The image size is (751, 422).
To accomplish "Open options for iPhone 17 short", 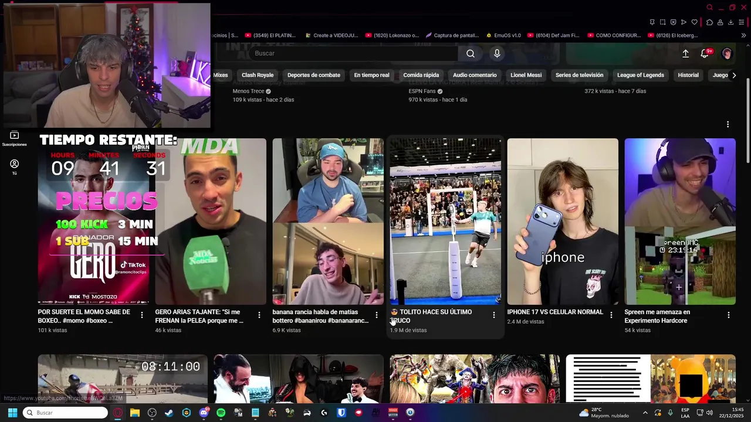I will (611, 315).
